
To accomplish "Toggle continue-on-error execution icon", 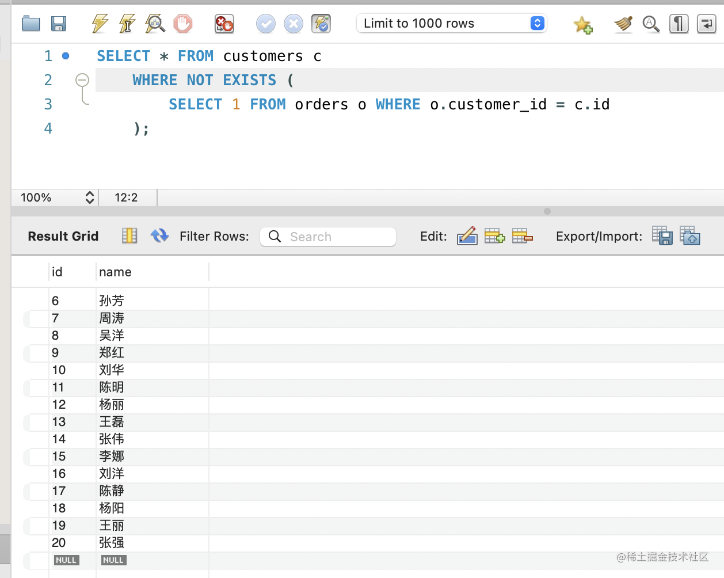I will click(x=224, y=24).
